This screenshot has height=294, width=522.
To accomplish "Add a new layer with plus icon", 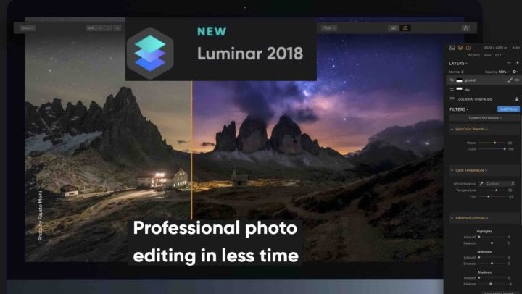I will (518, 63).
